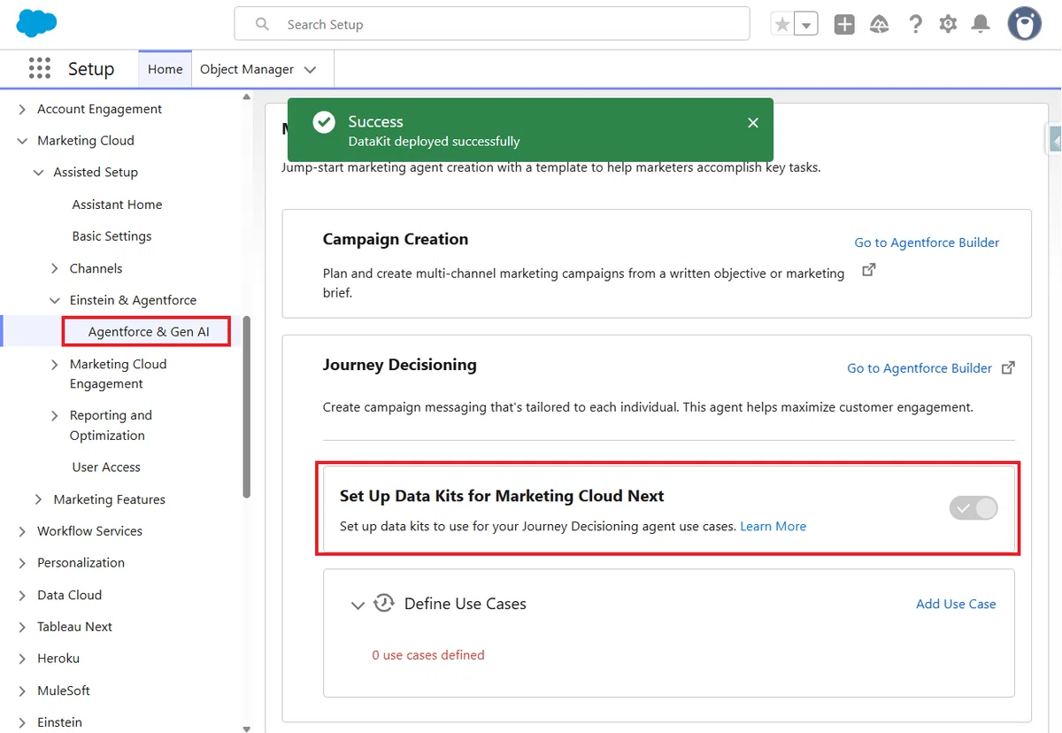Viewport: 1062px width, 733px height.
Task: Open the notifications bell
Action: 981,25
